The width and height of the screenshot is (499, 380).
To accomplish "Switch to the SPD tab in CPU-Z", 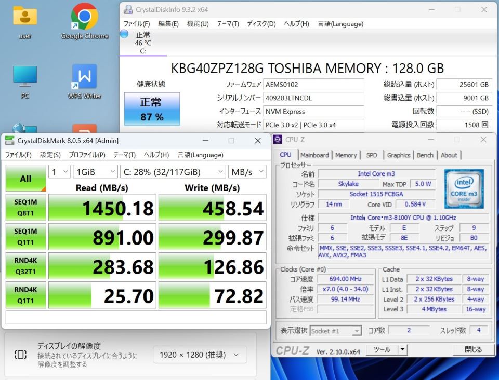I will click(372, 155).
